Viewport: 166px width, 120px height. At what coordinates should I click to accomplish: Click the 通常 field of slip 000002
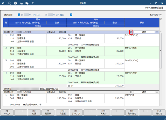144,92
